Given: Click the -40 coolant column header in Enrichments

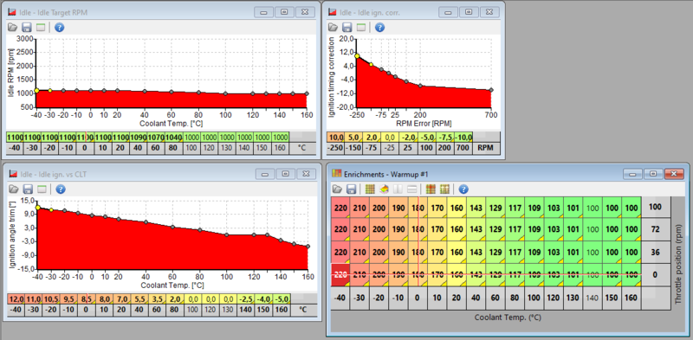Looking at the screenshot, I should point(340,298).
